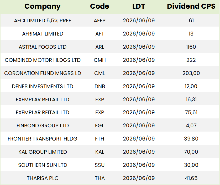
Task: Click the LDT date in KAL GROUP row
Action: [x=139, y=152]
